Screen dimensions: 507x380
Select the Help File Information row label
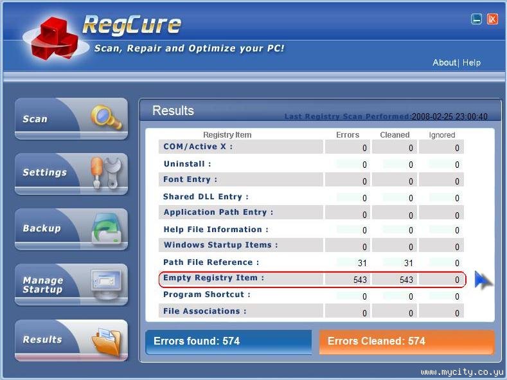click(x=216, y=230)
